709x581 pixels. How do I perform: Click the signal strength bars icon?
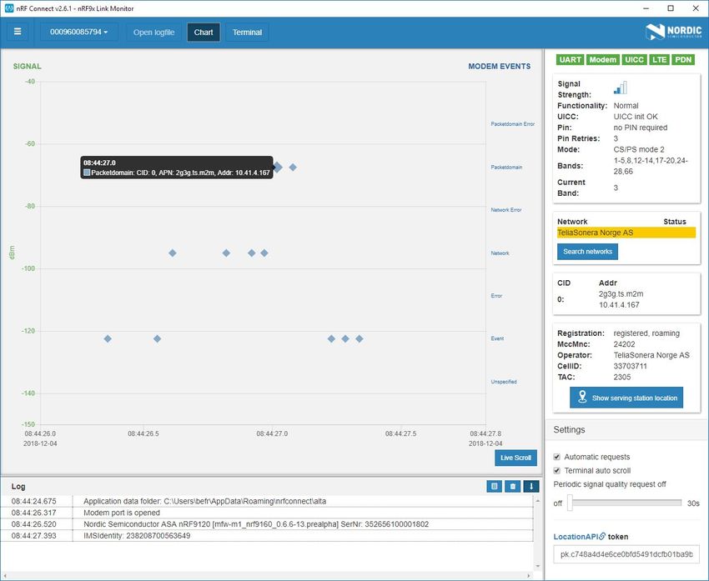pos(621,88)
